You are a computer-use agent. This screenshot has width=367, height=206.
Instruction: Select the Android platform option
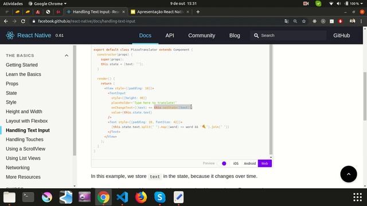(x=250, y=164)
